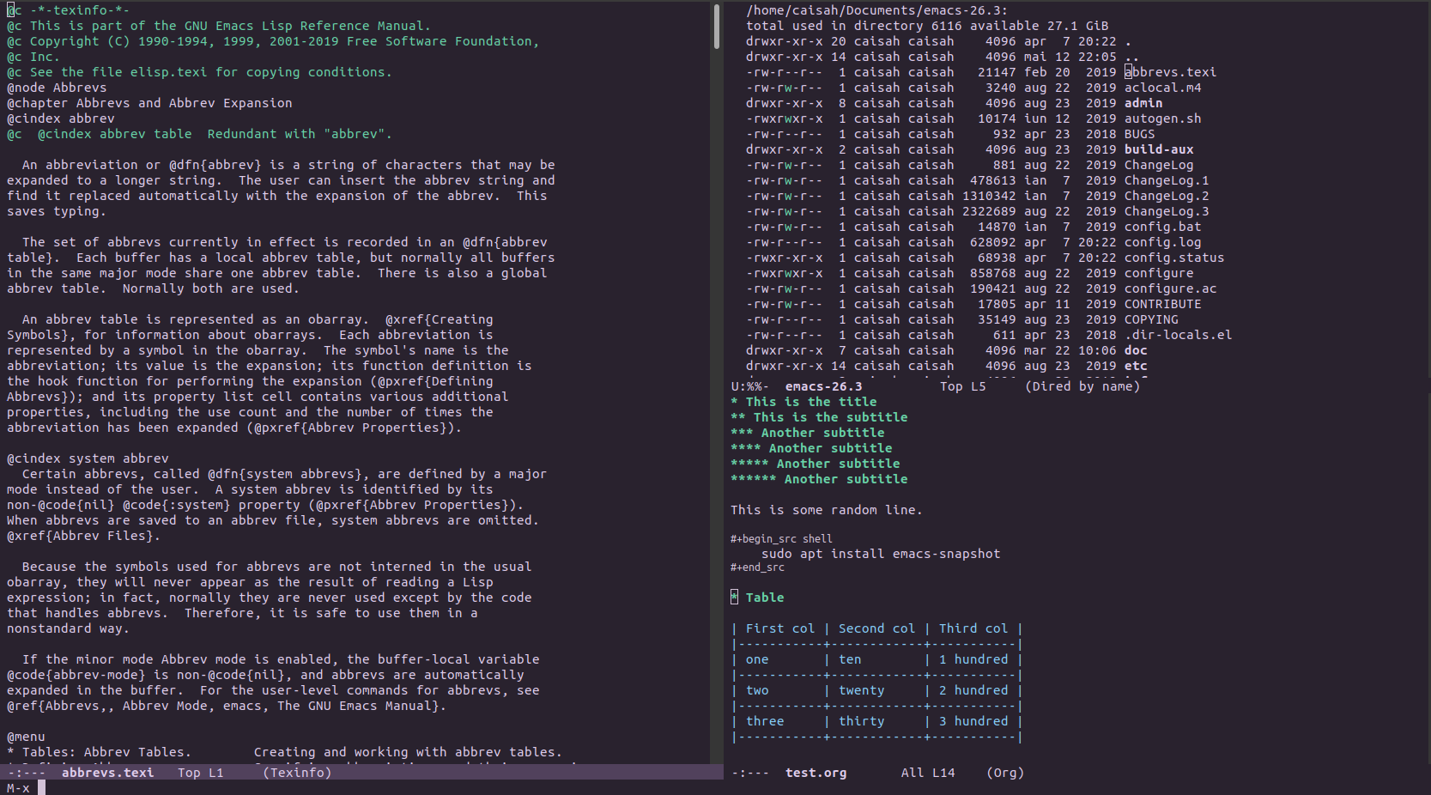Click the #+begin_src shell line
The image size is (1431, 795).
coord(781,539)
